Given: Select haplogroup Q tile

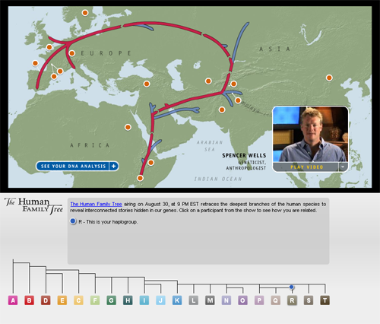Looking at the screenshot, I should click(275, 300).
